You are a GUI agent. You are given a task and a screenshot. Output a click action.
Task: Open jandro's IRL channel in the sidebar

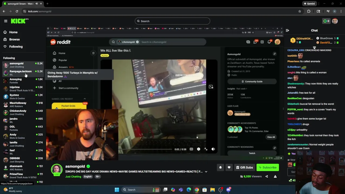tap(23, 120)
